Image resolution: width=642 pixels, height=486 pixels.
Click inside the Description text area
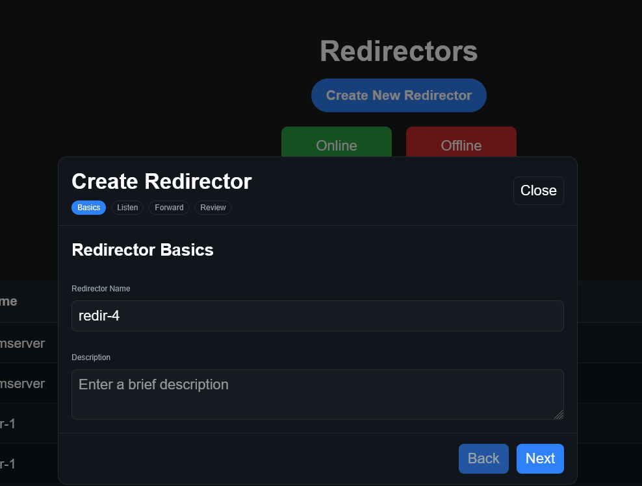[x=318, y=395]
